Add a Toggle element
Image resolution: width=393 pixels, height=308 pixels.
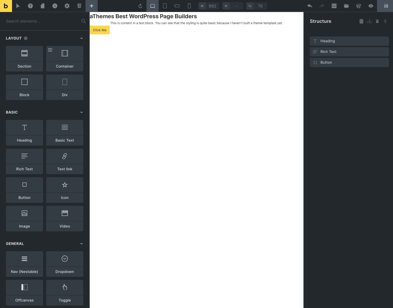(65, 293)
